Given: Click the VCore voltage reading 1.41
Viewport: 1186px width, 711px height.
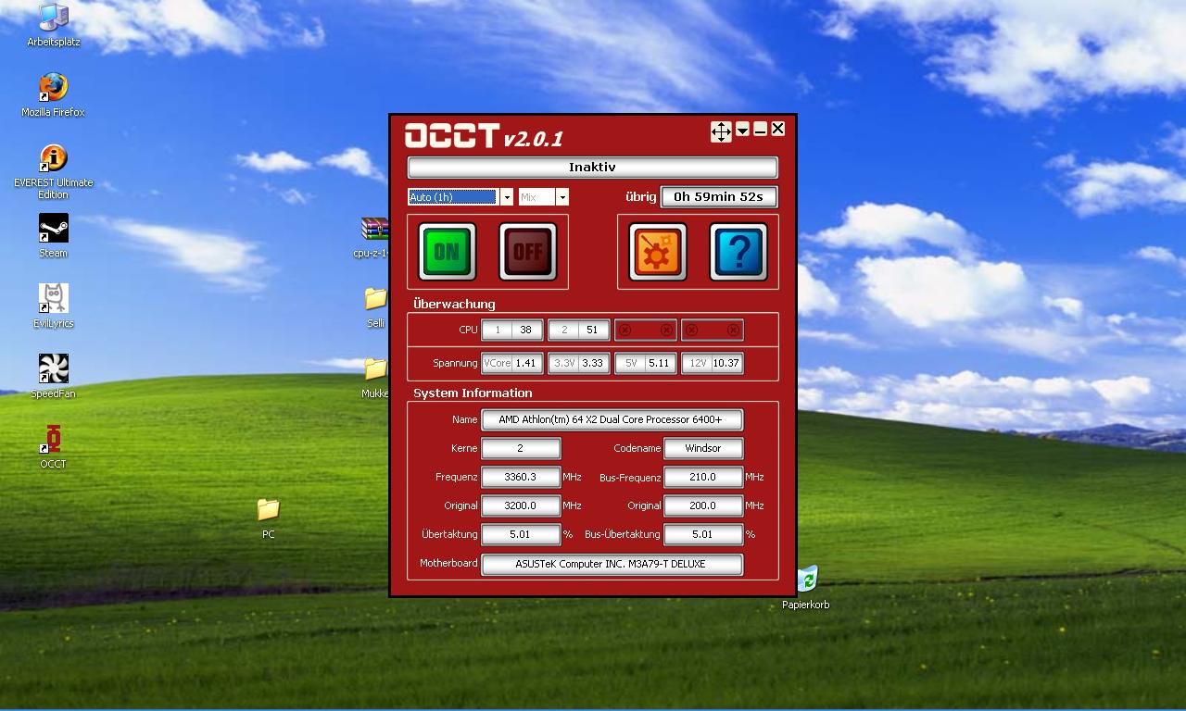Looking at the screenshot, I should tap(525, 363).
